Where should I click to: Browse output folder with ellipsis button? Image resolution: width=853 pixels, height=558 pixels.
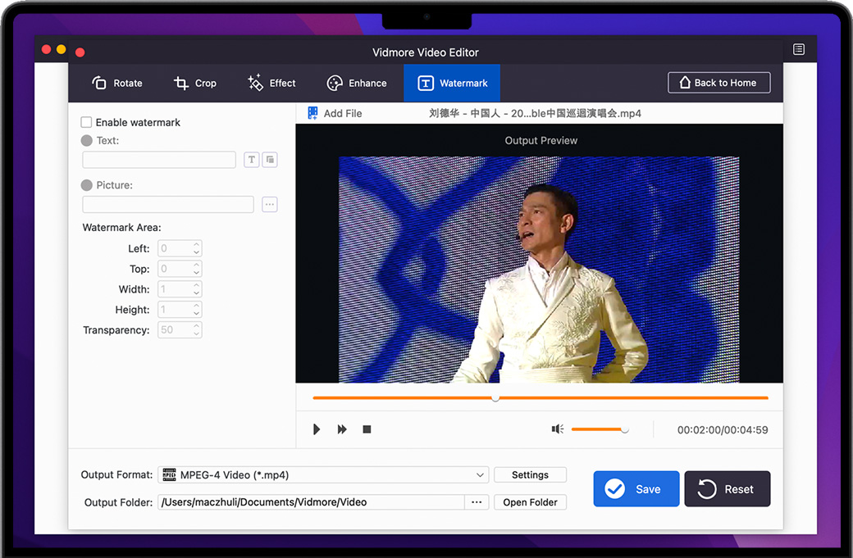pyautogui.click(x=477, y=502)
